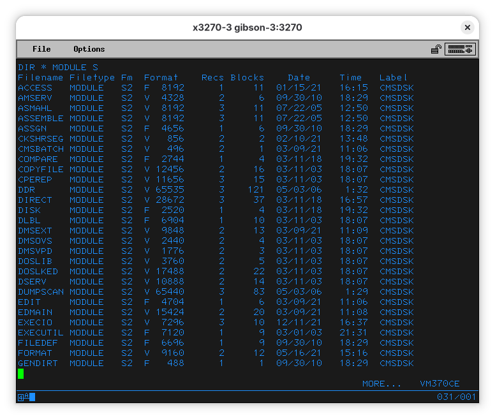Click the MORE... screen status indicator
Viewport: 495px width, 419px height.
(x=381, y=384)
